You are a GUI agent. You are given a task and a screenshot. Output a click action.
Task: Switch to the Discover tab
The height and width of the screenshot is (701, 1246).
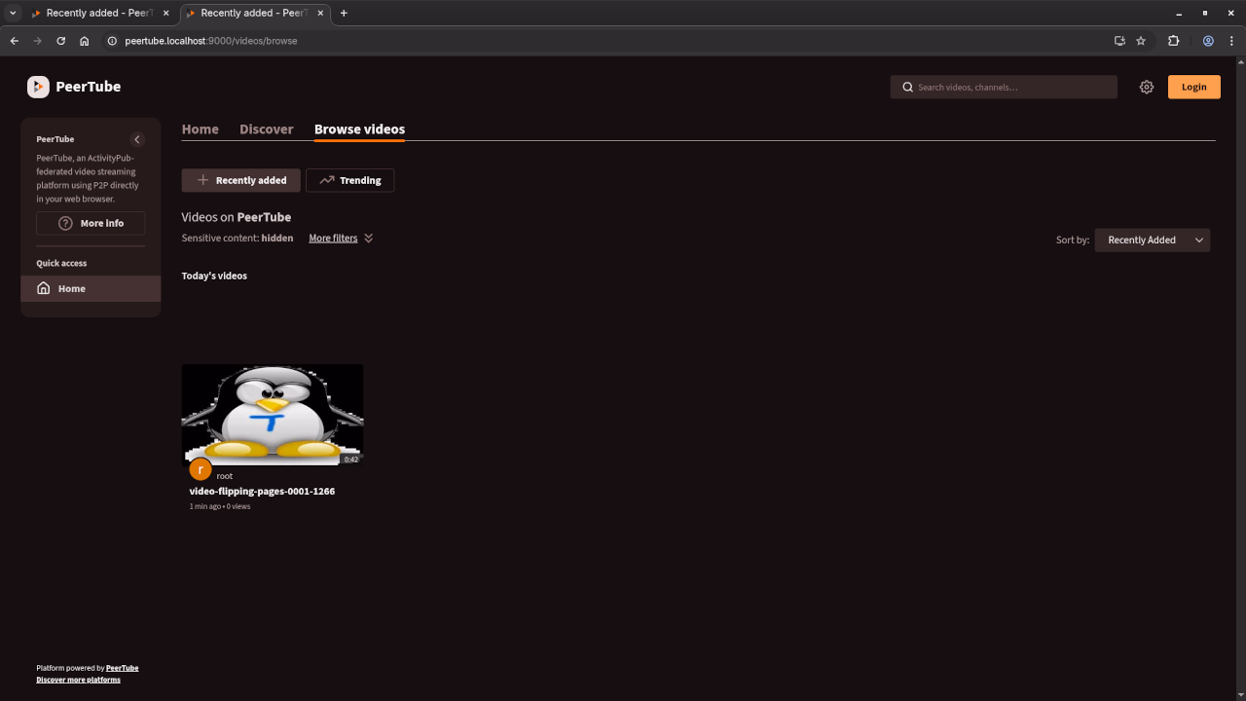tap(266, 129)
